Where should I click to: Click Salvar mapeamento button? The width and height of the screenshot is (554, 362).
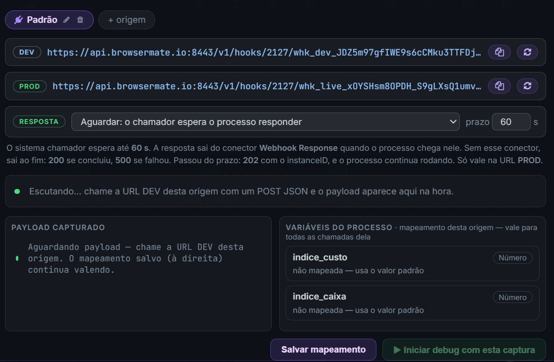coord(323,350)
